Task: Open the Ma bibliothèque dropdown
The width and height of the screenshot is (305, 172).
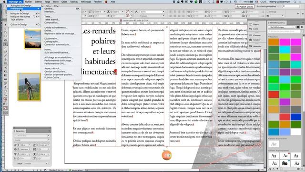Action: [282, 27]
